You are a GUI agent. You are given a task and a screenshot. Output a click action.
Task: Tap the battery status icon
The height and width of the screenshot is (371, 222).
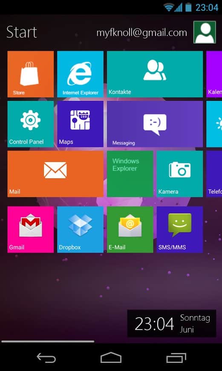[x=188, y=7]
